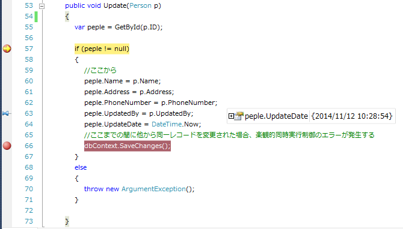The height and width of the screenshot is (229, 403).
Task: Click DateTime.Now on line 64
Action: tap(175, 124)
